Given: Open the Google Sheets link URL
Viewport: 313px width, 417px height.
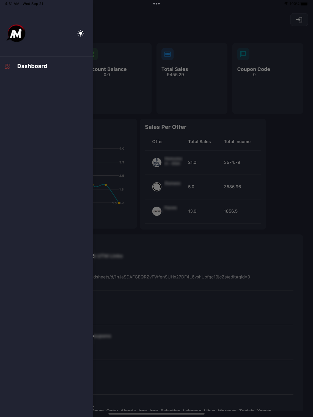Looking at the screenshot, I should 172,277.
